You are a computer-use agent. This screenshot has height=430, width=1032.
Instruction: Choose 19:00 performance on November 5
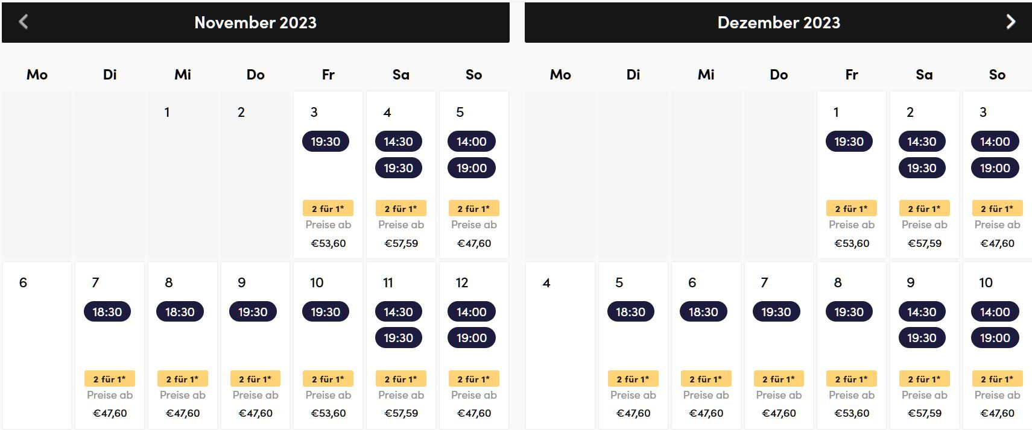pyautogui.click(x=472, y=168)
